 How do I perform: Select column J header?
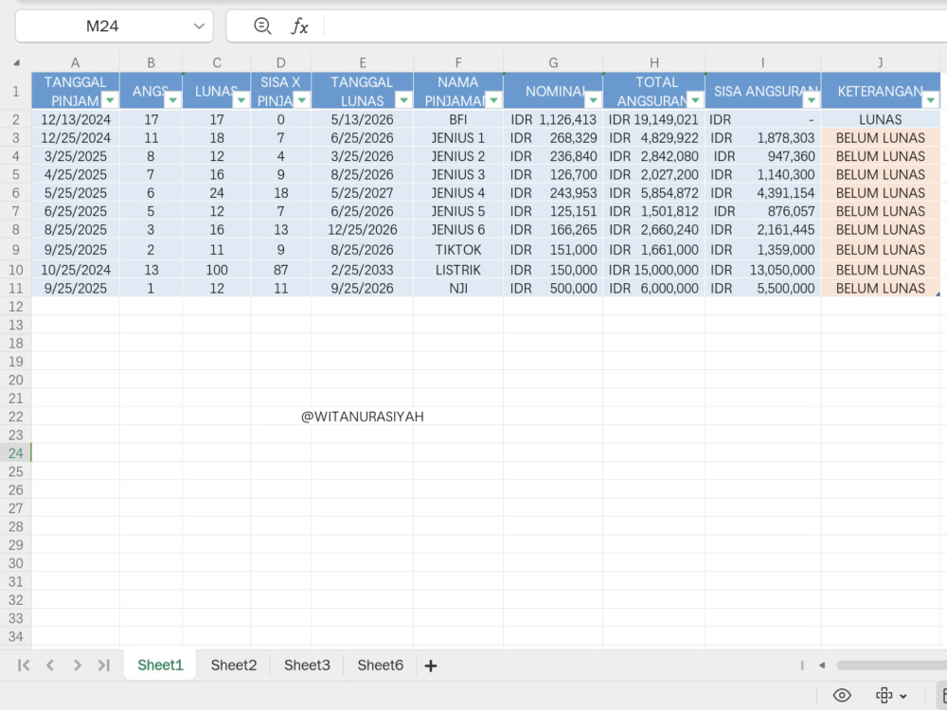click(880, 62)
